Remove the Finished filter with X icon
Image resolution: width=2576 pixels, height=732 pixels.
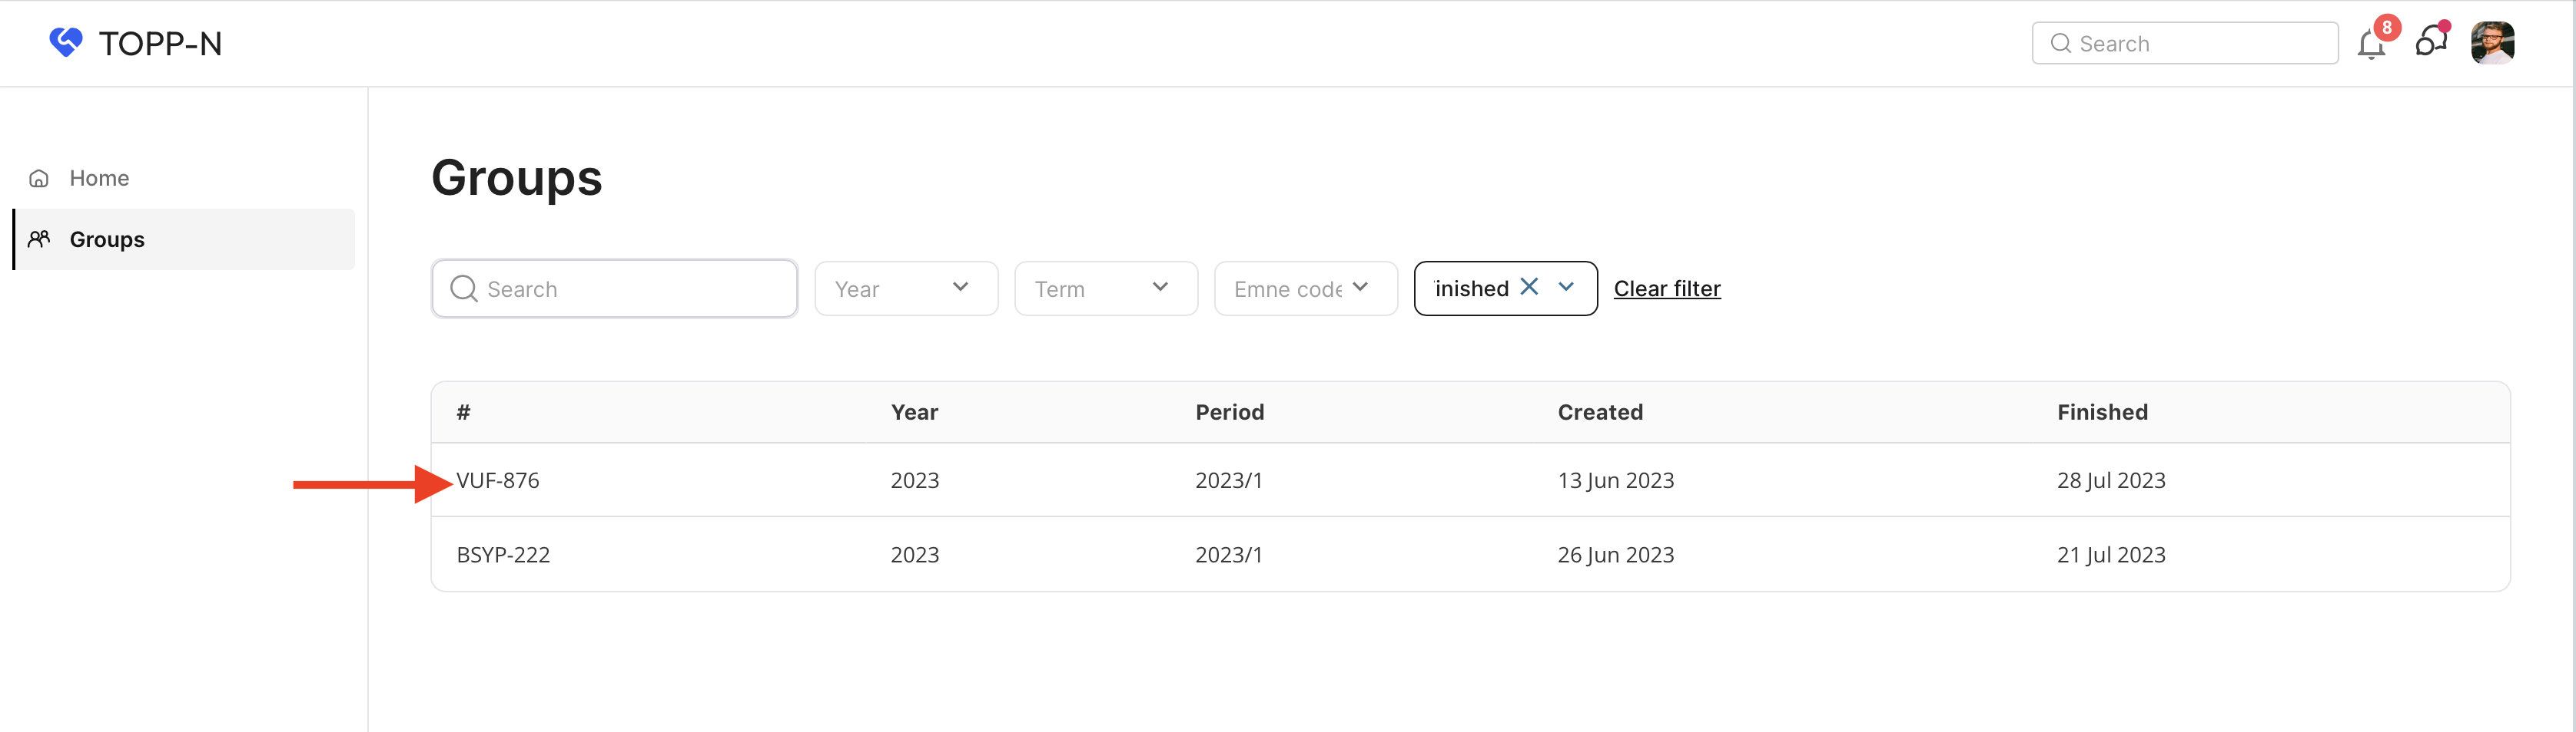pos(1528,288)
